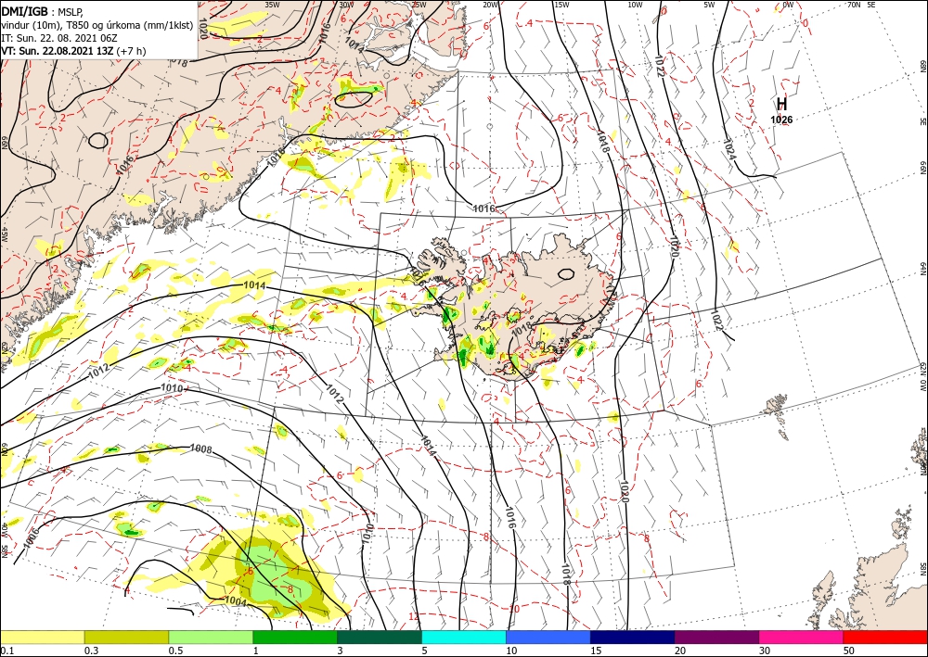Image resolution: width=928 pixels, height=657 pixels.
Task: Click the legend value 50
Action: [849, 651]
